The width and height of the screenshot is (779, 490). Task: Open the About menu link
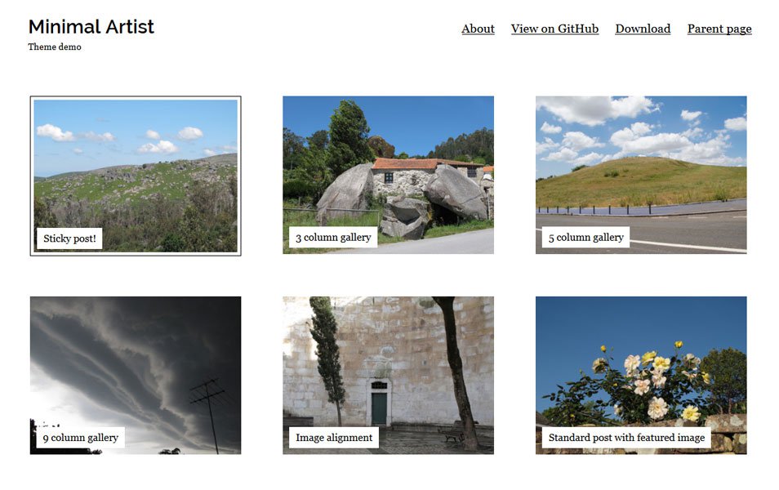click(478, 29)
